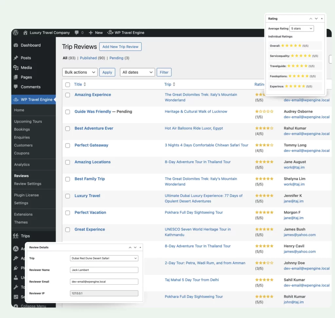Screen dimensions: 335x318
Task: Open Enquiries submenu item
Action: coord(22,137)
